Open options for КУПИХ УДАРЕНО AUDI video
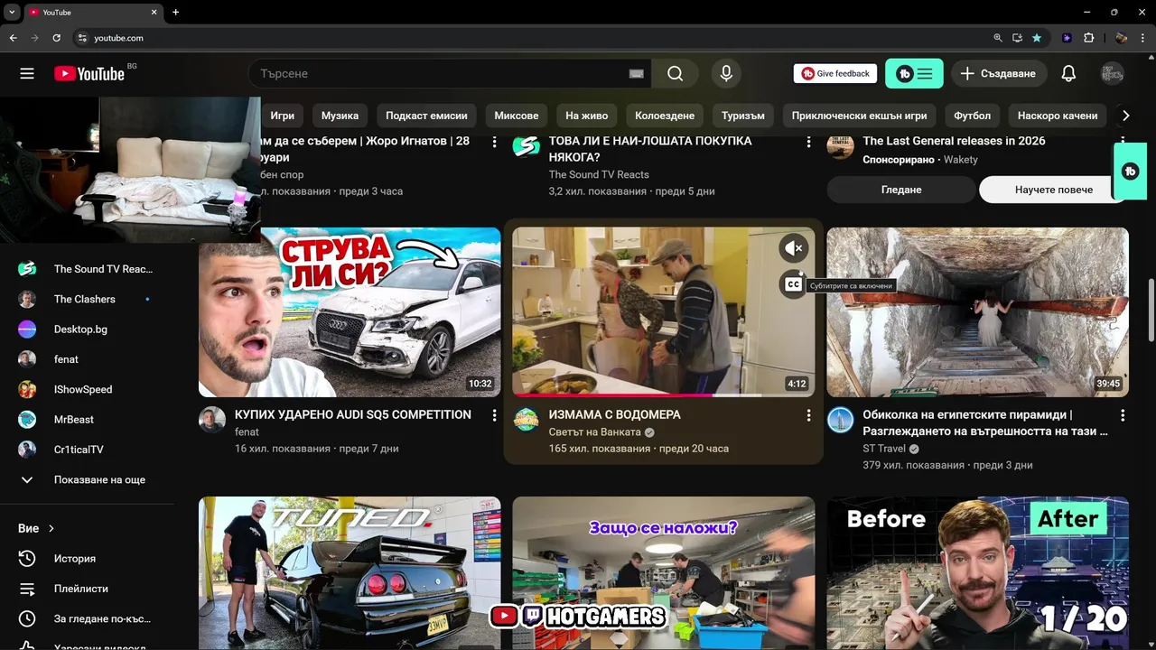Image resolution: width=1156 pixels, height=650 pixels. (494, 415)
